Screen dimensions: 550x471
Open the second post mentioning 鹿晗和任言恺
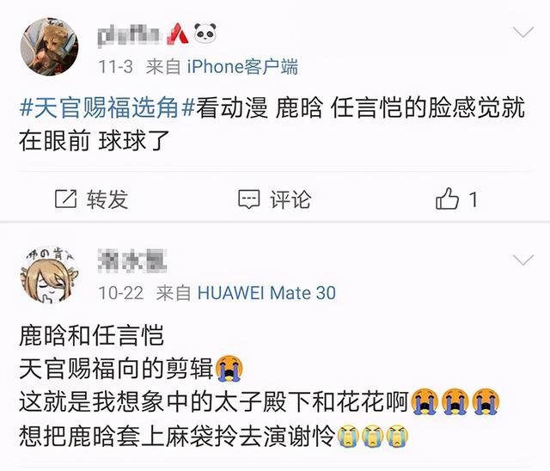click(x=260, y=386)
